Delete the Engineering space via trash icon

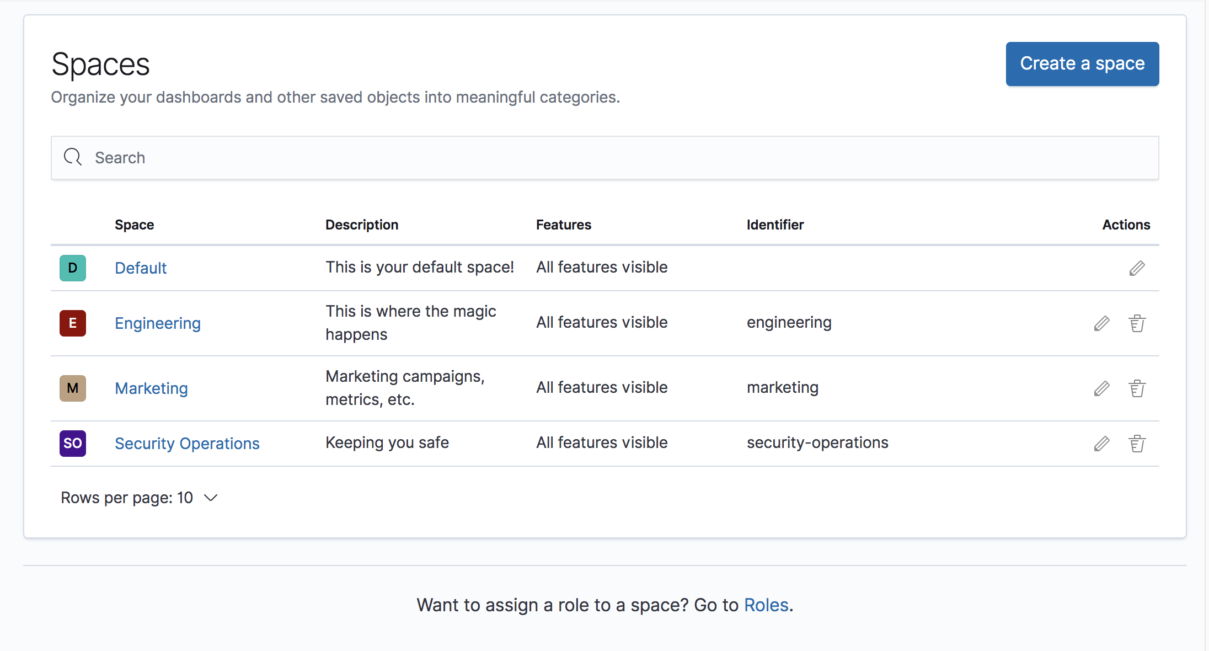click(1137, 323)
